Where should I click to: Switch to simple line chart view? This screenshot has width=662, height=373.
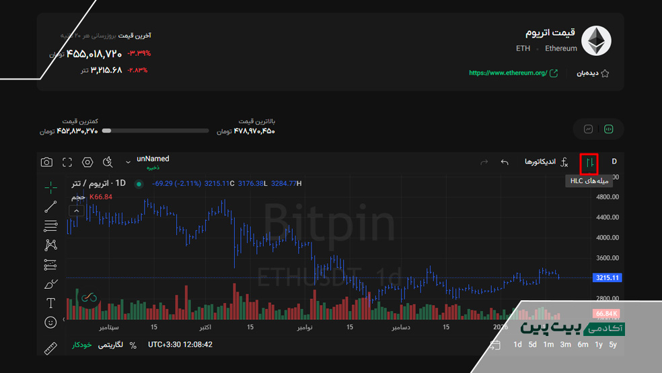click(x=589, y=129)
